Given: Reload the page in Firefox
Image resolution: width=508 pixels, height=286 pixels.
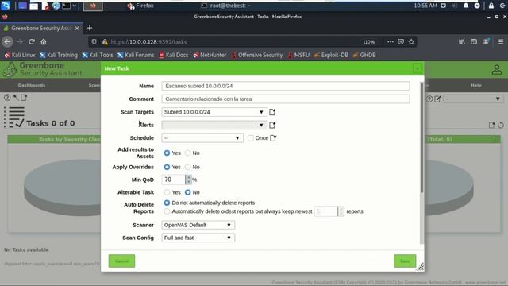Looking at the screenshot, I should coord(32,42).
